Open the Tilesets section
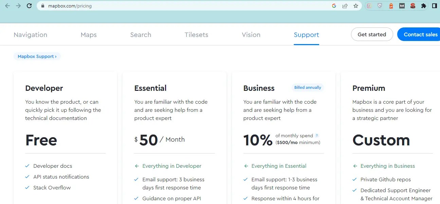The height and width of the screenshot is (204, 440). pyautogui.click(x=196, y=35)
